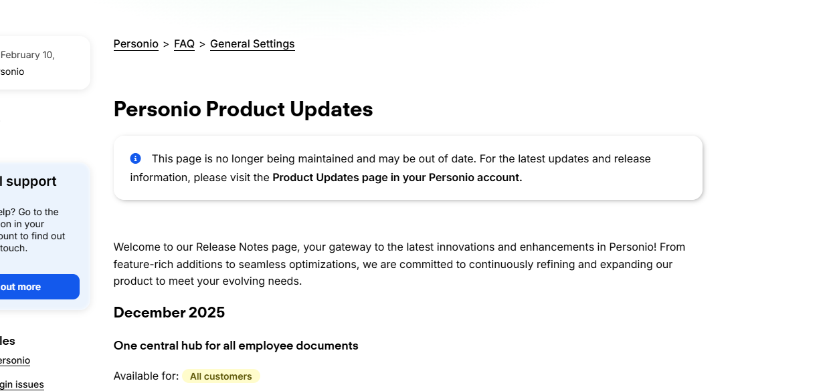
Task: Click the One central hub announcement heading
Action: tap(236, 346)
